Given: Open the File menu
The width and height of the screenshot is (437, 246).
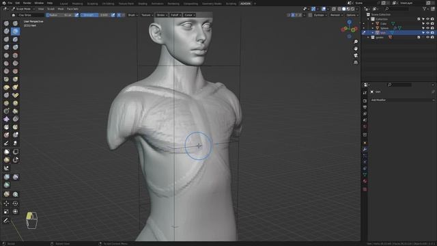Looking at the screenshot, I should click(10, 3).
